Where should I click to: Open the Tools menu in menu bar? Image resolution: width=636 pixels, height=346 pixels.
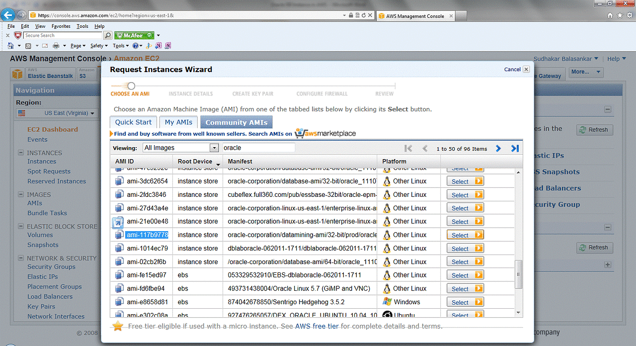(x=82, y=26)
